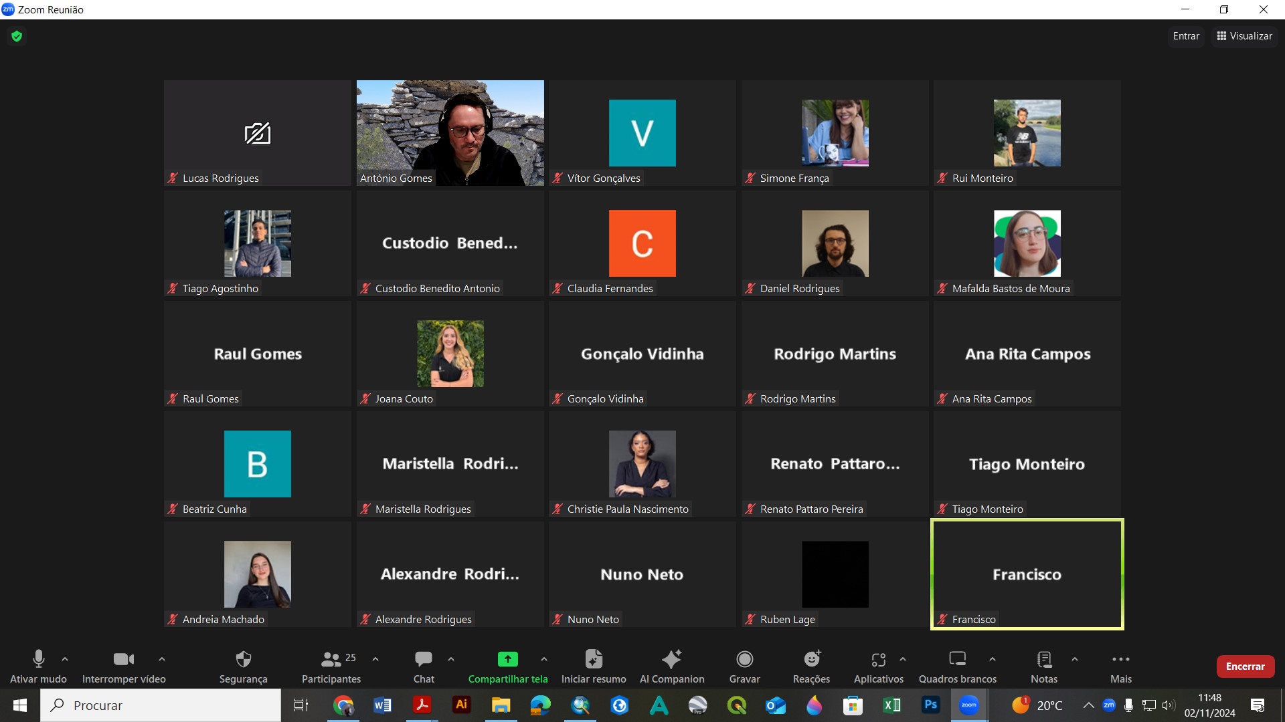Expand video options arrow beside camera

(x=162, y=659)
